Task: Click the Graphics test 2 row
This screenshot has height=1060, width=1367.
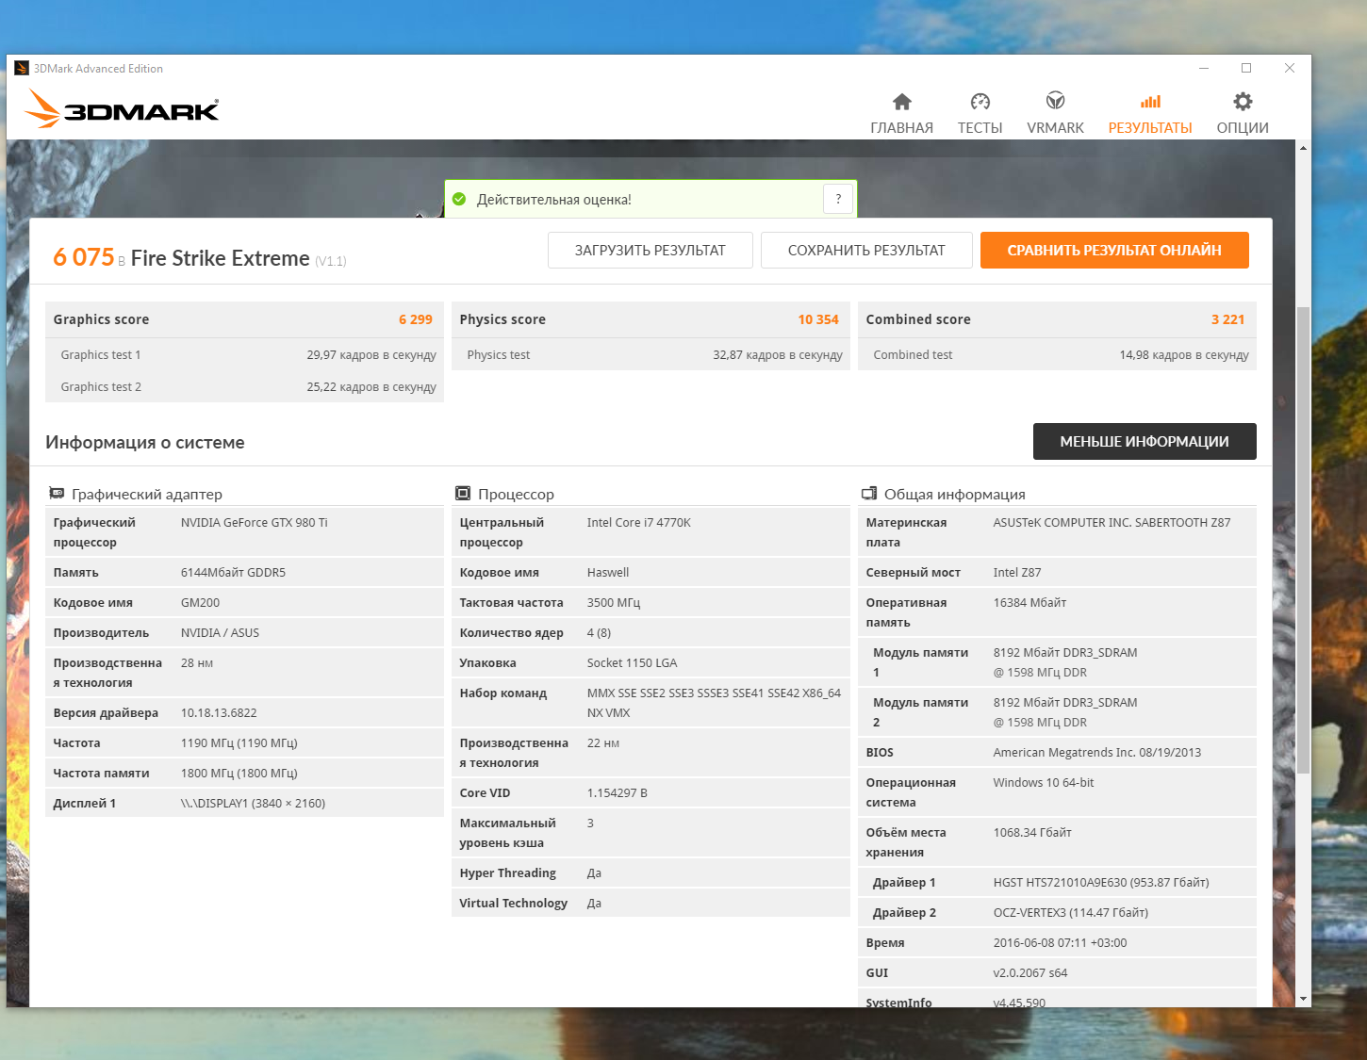Action: click(x=244, y=386)
